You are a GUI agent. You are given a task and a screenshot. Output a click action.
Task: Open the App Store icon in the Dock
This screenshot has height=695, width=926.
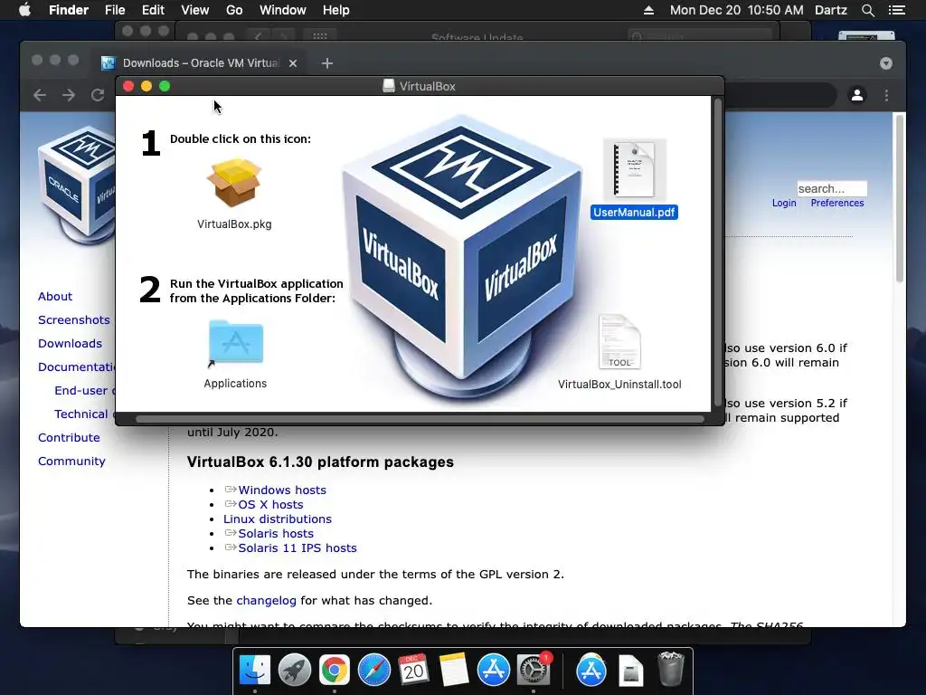coord(493,671)
